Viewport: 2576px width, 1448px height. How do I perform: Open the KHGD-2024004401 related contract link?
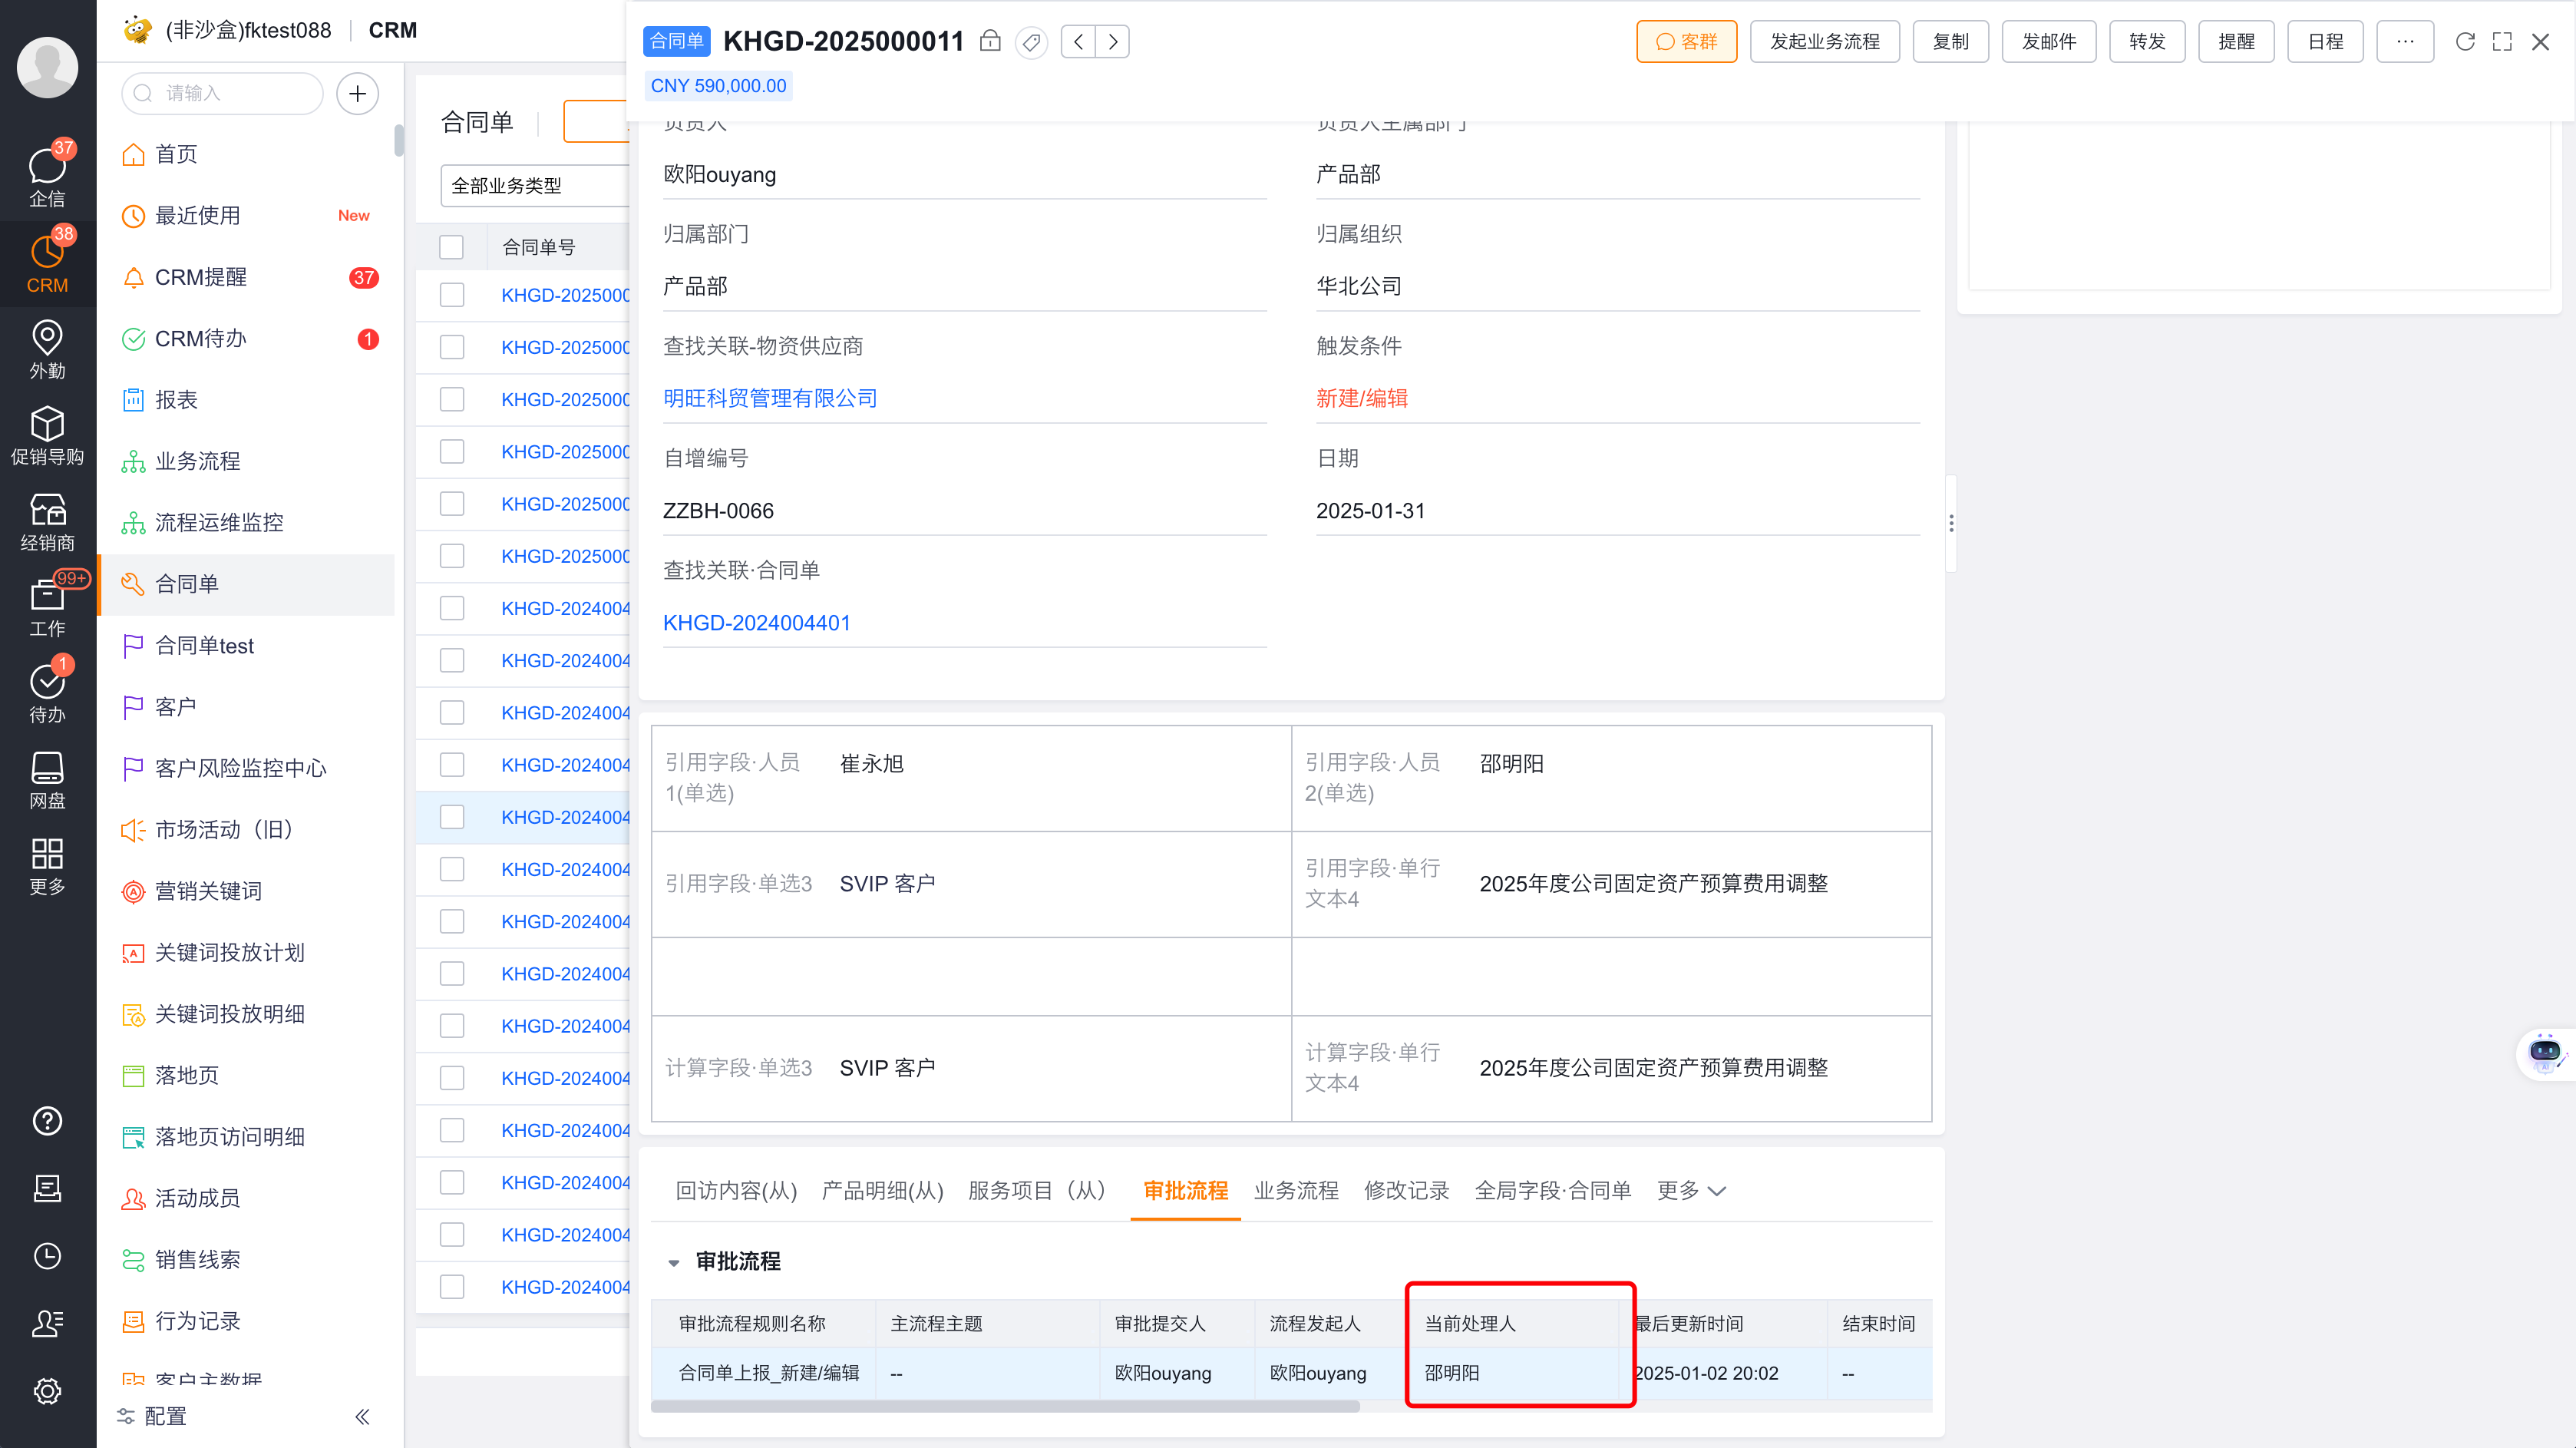(756, 623)
